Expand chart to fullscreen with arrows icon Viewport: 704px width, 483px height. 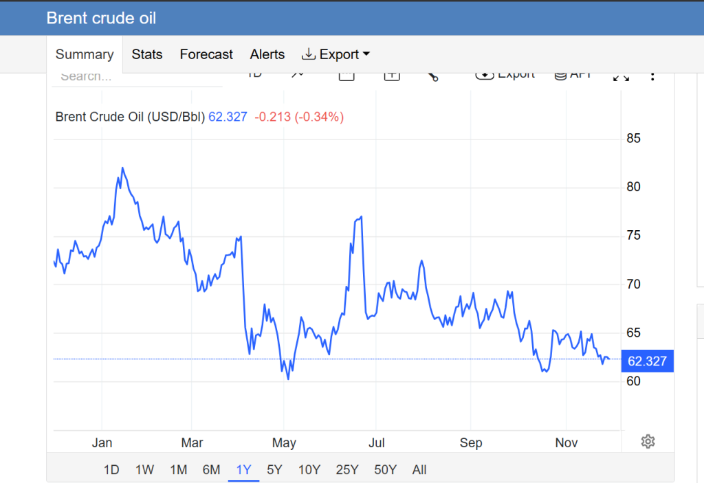[621, 77]
